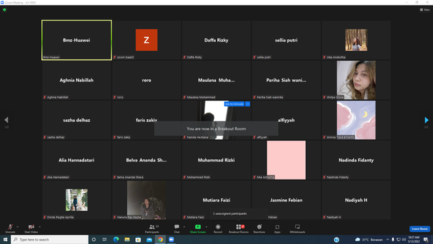Open Breakout Rooms manager
Image resolution: width=433 pixels, height=244 pixels.
tap(239, 228)
